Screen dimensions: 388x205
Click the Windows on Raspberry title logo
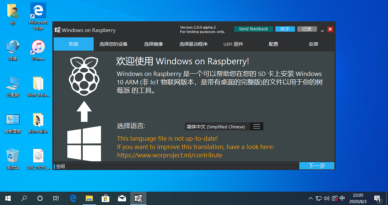(x=57, y=30)
